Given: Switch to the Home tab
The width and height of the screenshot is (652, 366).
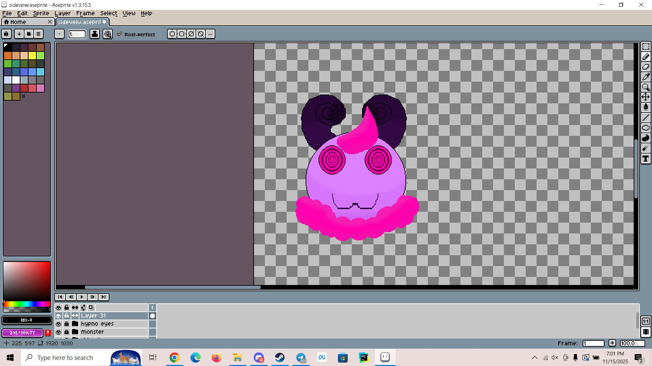Looking at the screenshot, I should point(18,22).
